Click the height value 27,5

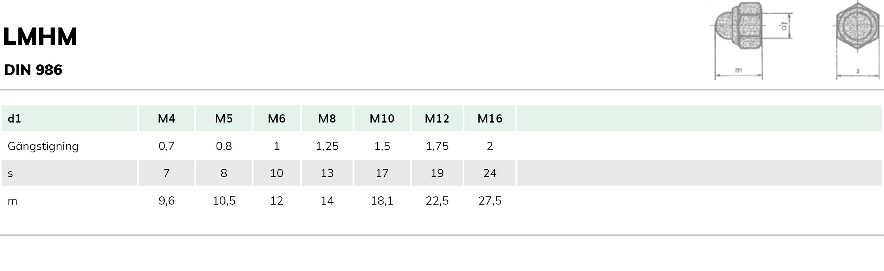(x=490, y=201)
